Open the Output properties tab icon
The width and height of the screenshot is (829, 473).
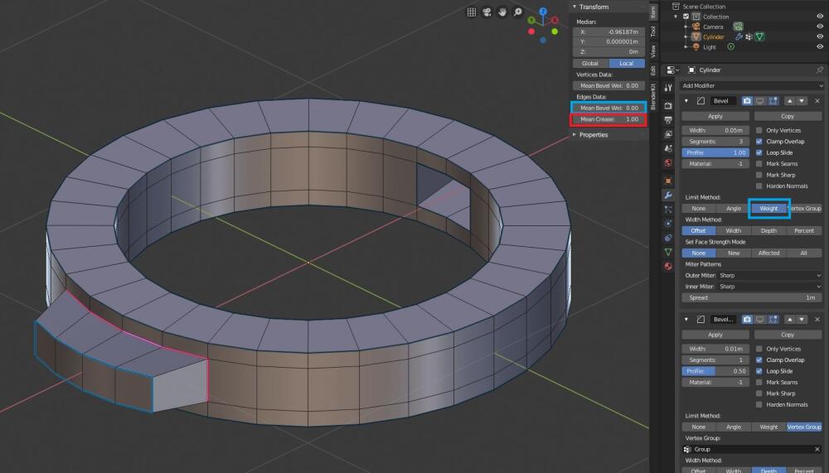[668, 120]
